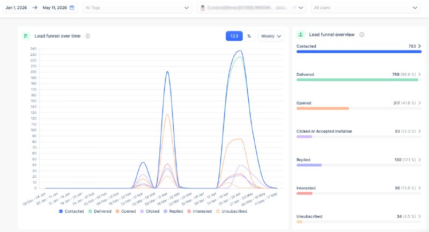
Task: Open Contacted details arrow showing 783
Action: tap(419, 46)
